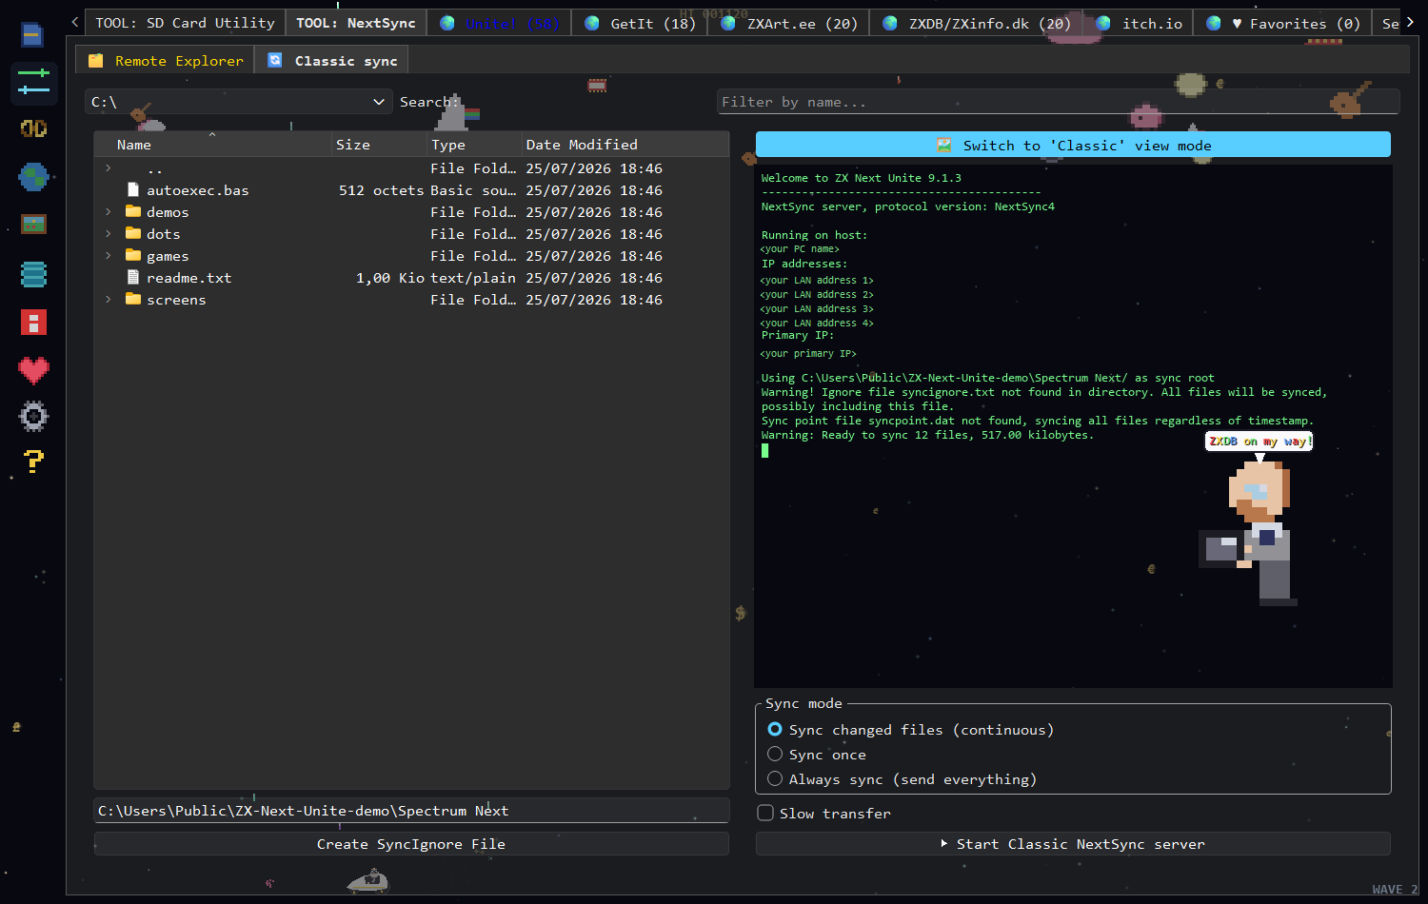Screen dimensions: 1428x904
Task: Click the globe icon on GetIt tab
Action: 592,23
